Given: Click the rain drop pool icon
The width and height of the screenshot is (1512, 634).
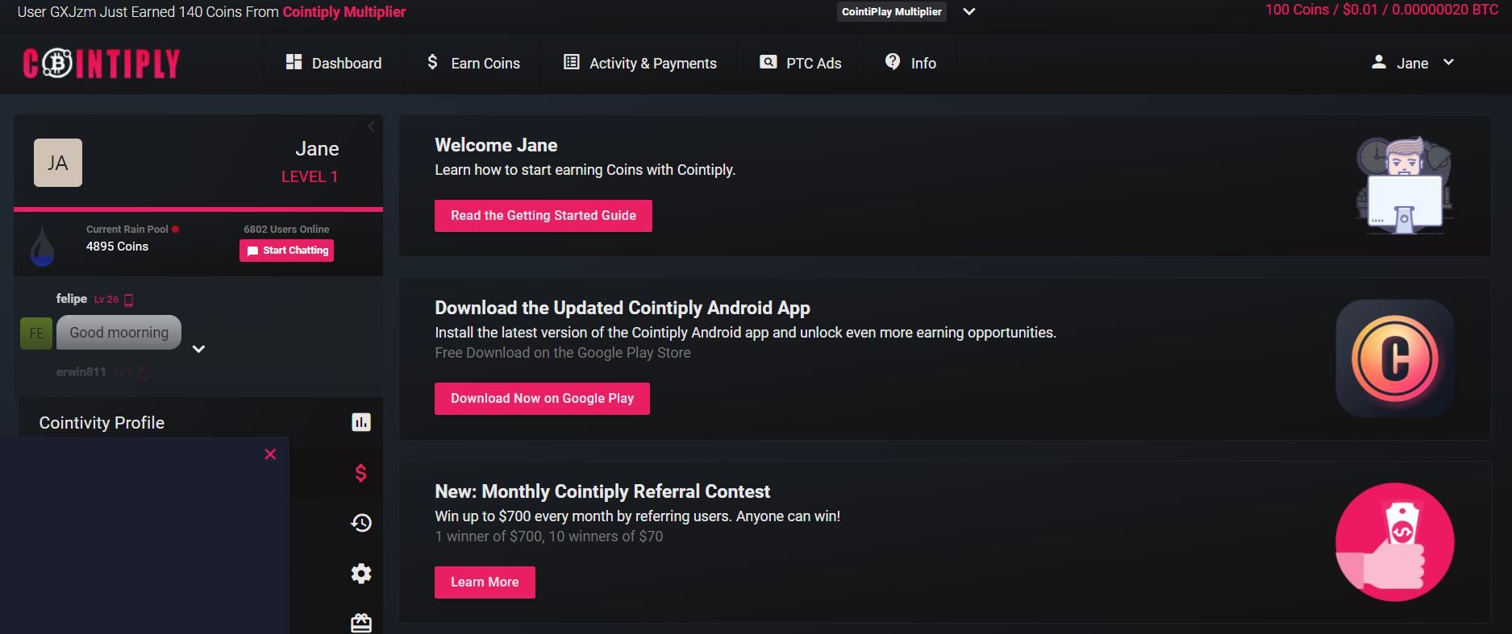Looking at the screenshot, I should (x=42, y=246).
